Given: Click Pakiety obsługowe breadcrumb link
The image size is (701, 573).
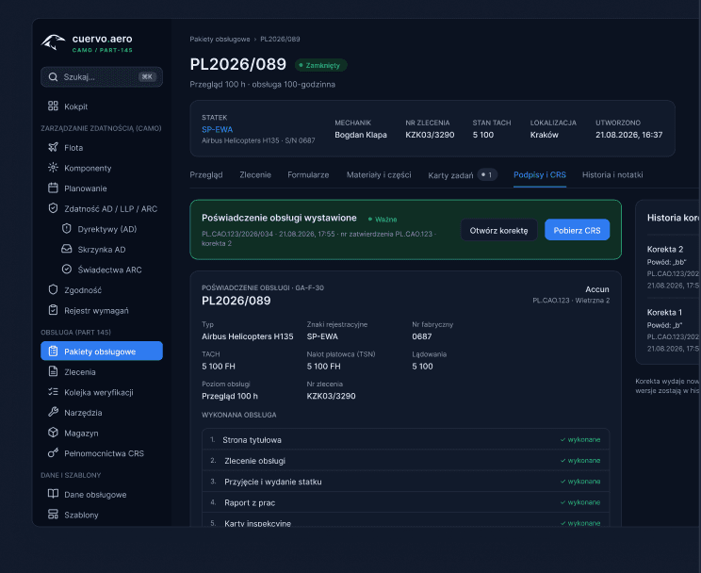Looking at the screenshot, I should [220, 39].
